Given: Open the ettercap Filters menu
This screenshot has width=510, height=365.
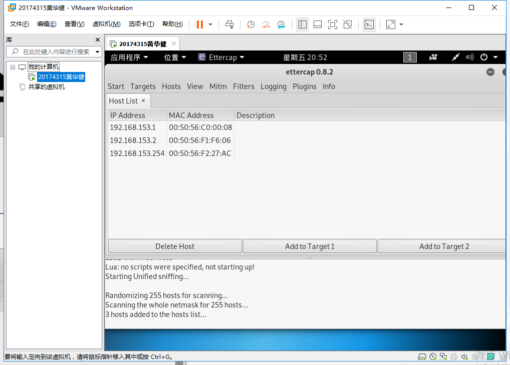Looking at the screenshot, I should pyautogui.click(x=243, y=86).
